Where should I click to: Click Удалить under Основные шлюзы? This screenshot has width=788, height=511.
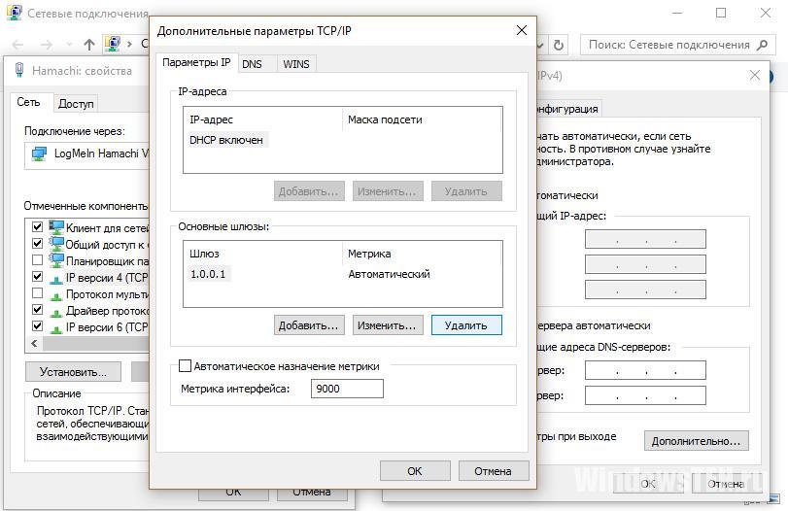pos(466,325)
